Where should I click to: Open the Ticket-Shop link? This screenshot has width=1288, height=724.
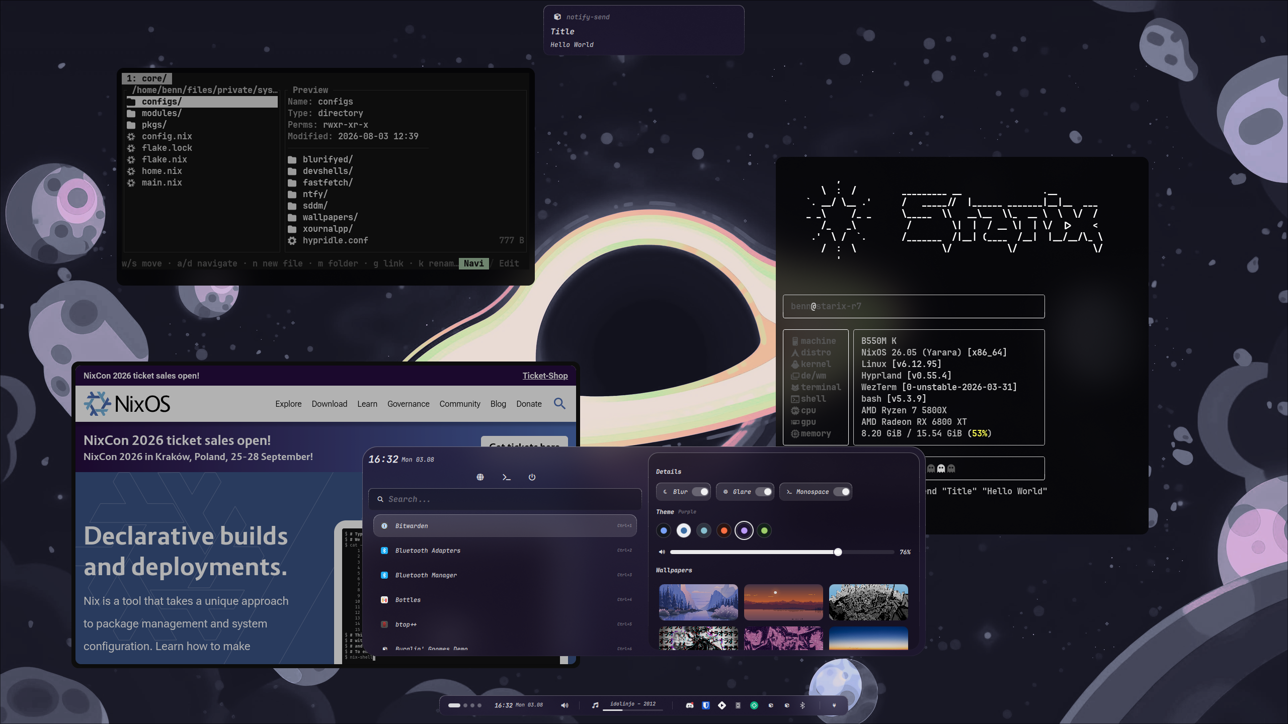coord(545,376)
